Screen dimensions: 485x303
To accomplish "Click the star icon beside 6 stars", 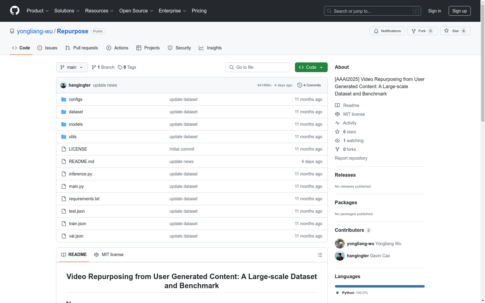I will click(337, 132).
